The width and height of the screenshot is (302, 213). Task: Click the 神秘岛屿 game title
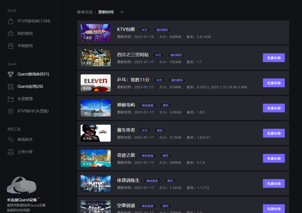(125, 104)
